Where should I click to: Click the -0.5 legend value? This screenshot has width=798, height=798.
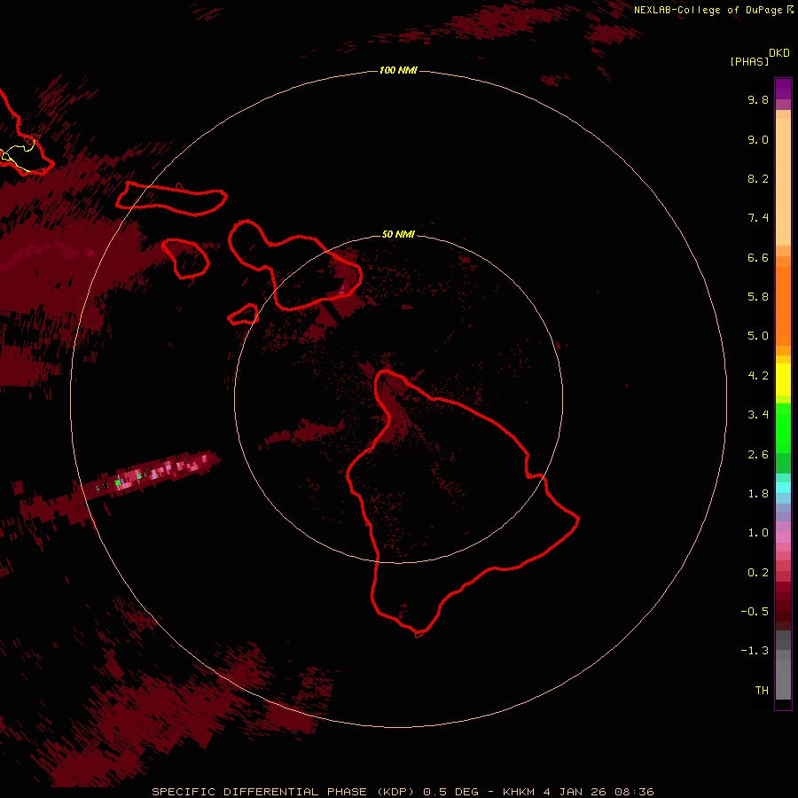pyautogui.click(x=755, y=612)
